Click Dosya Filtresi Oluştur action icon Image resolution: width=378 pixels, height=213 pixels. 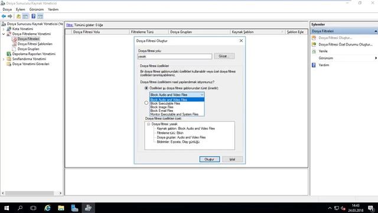pyautogui.click(x=314, y=38)
